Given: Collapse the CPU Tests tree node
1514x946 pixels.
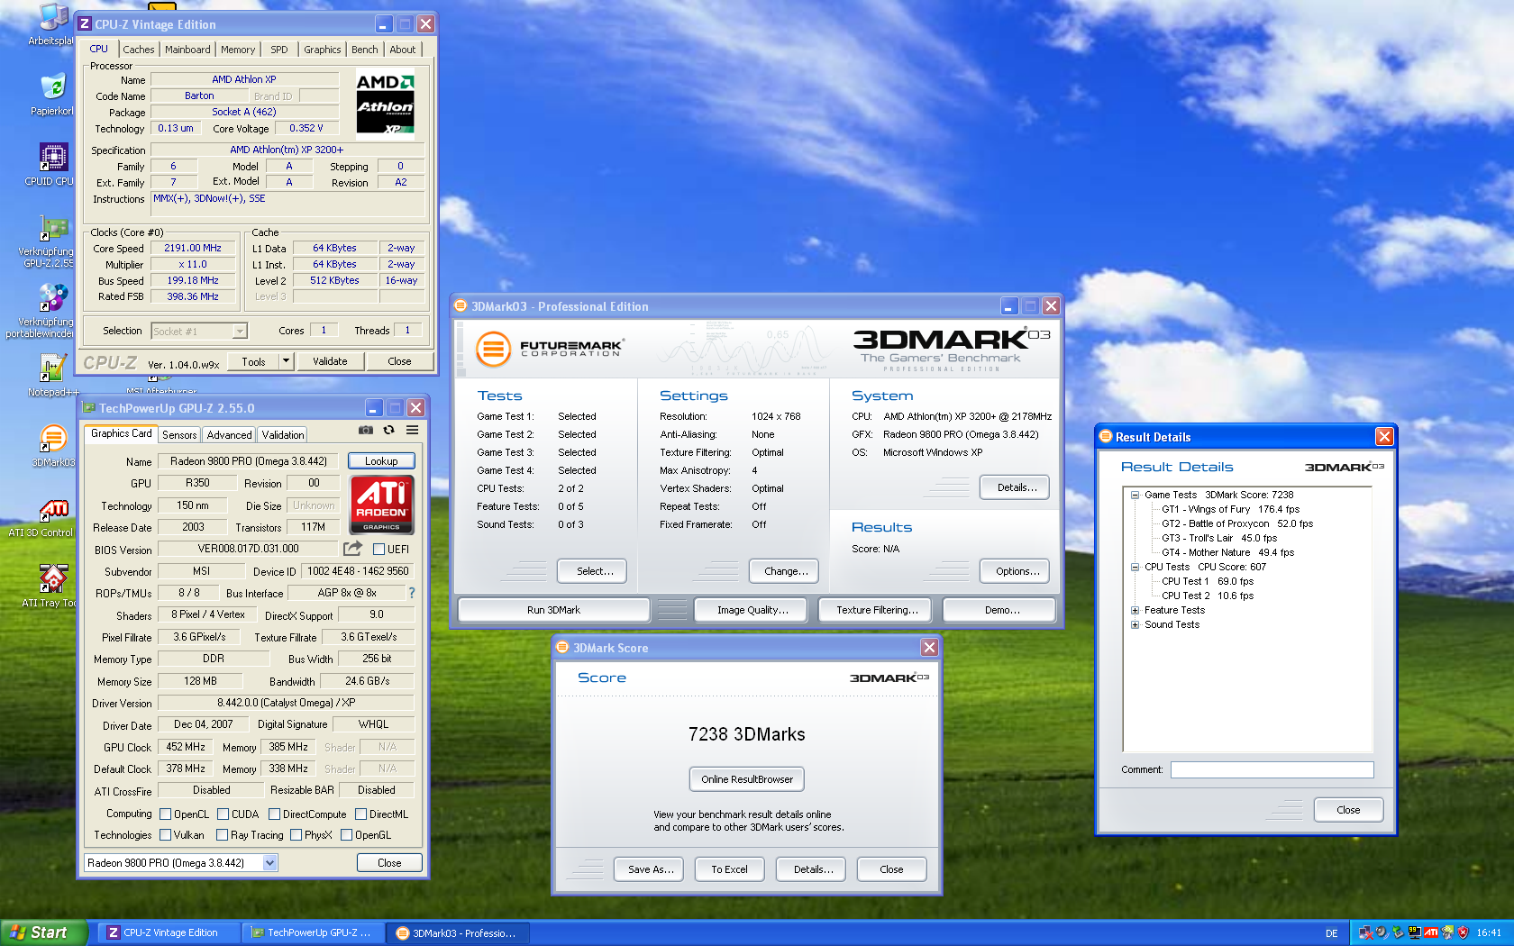Looking at the screenshot, I should (x=1135, y=567).
